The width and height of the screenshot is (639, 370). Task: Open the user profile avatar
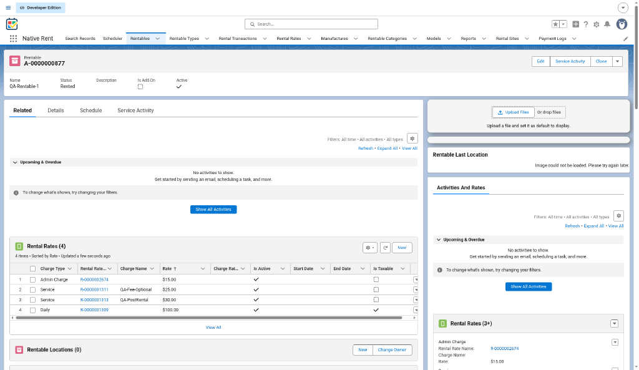pyautogui.click(x=622, y=24)
